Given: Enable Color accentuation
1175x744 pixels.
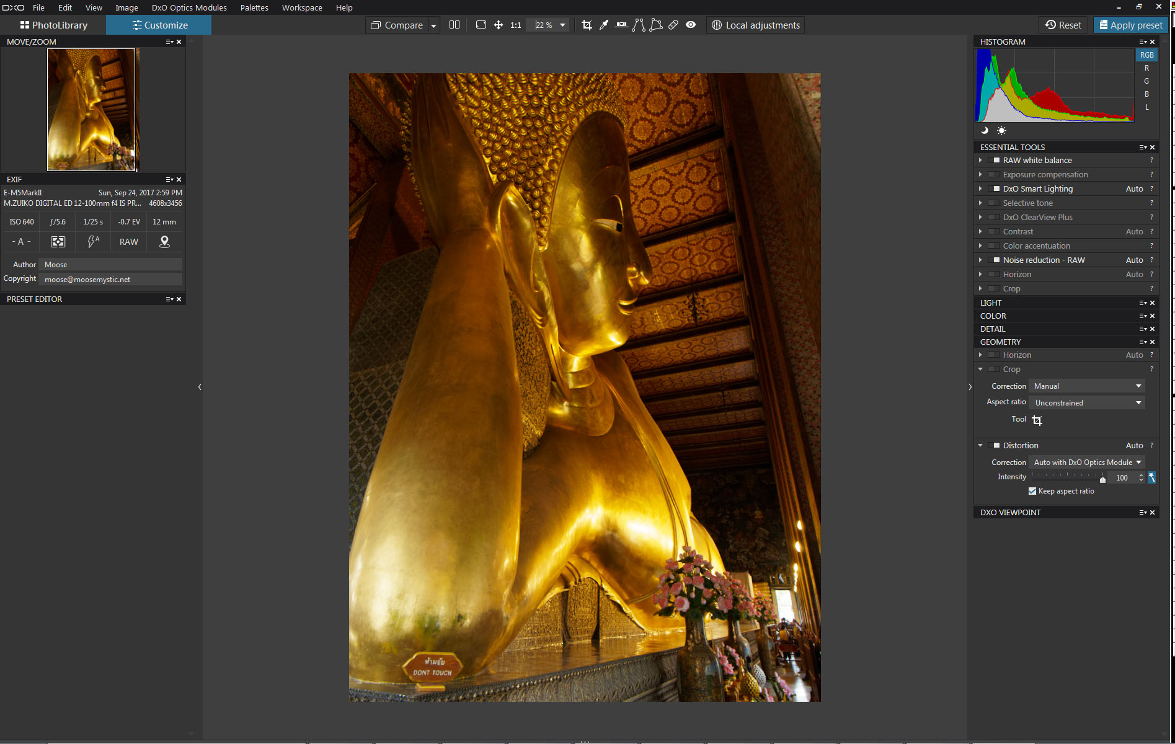Looking at the screenshot, I should 994,246.
